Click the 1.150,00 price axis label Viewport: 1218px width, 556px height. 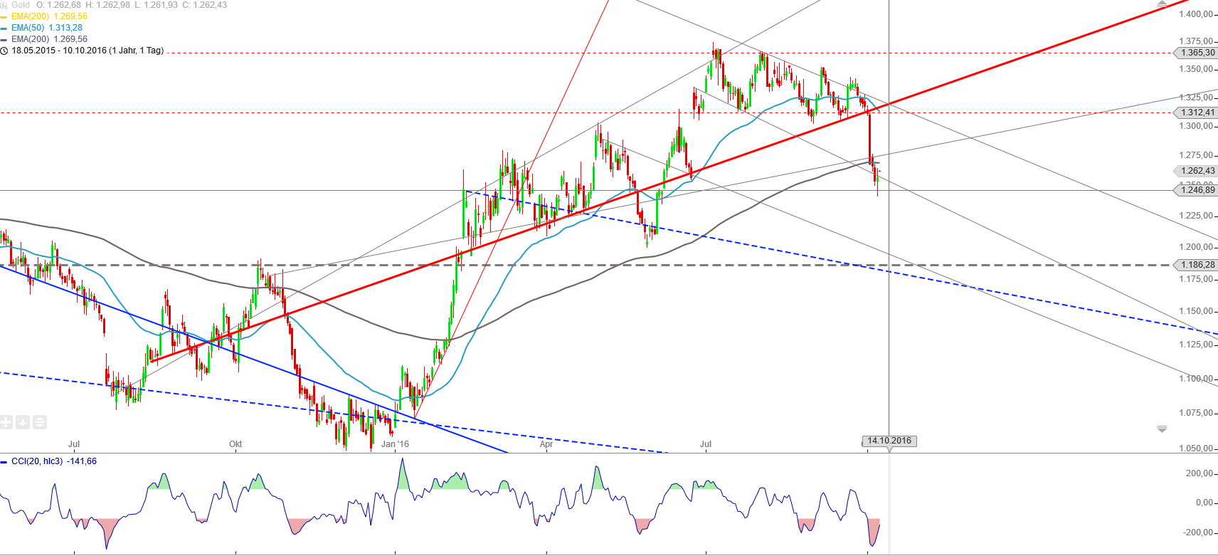coord(1196,311)
